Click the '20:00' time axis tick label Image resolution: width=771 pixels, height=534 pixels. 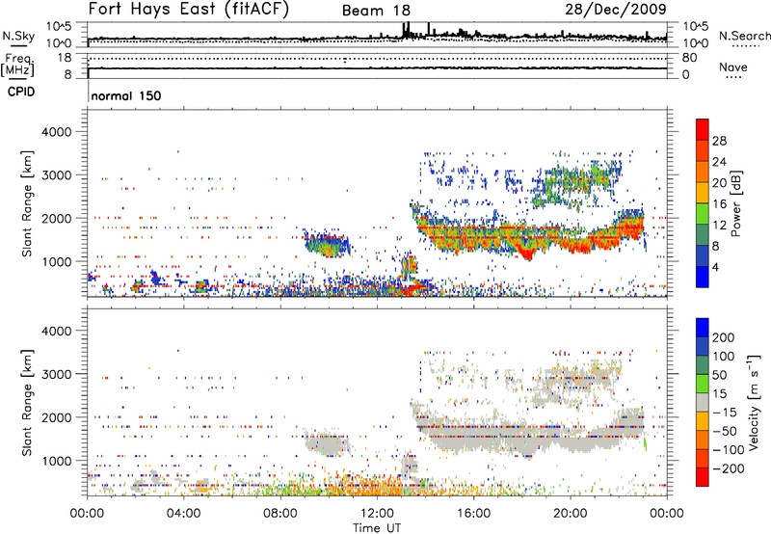[571, 514]
